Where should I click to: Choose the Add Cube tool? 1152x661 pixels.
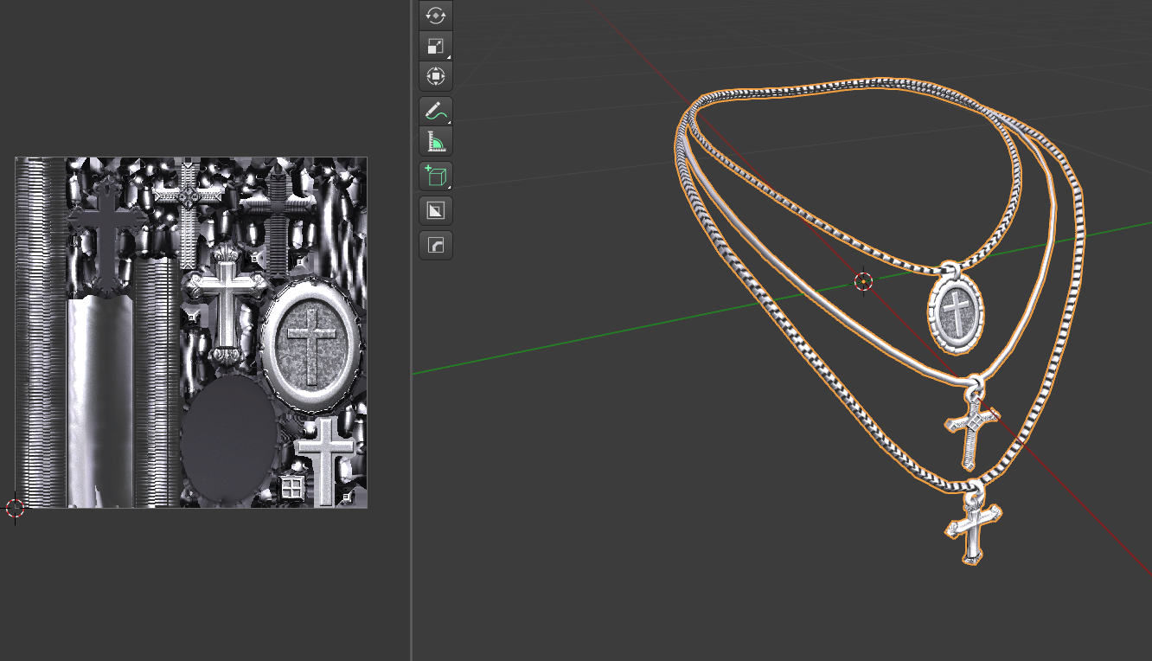[436, 176]
